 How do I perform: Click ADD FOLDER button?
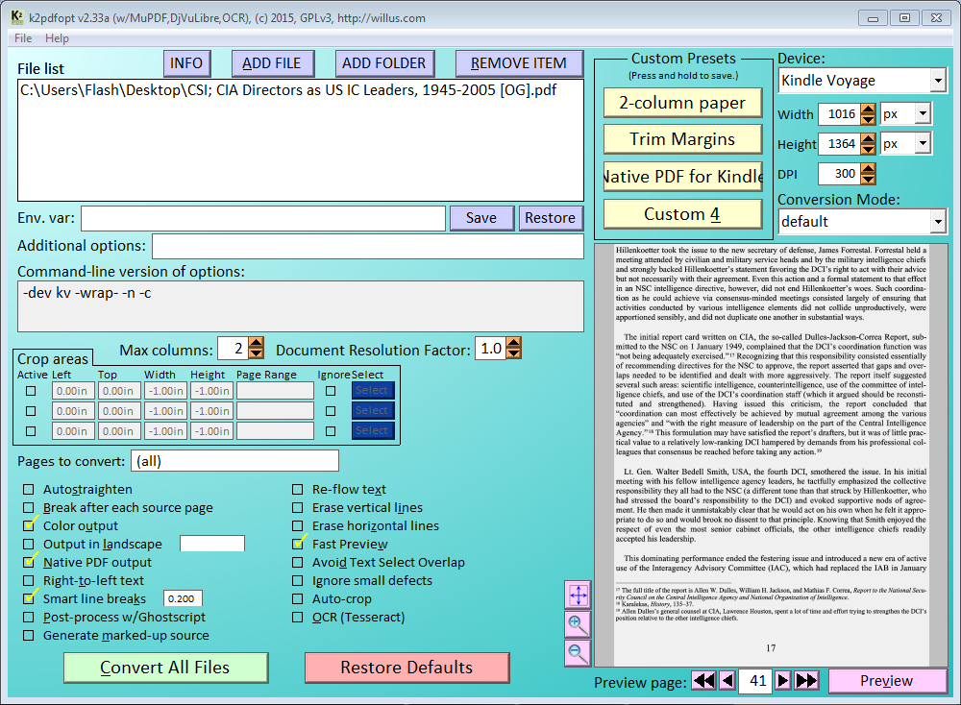click(x=384, y=63)
